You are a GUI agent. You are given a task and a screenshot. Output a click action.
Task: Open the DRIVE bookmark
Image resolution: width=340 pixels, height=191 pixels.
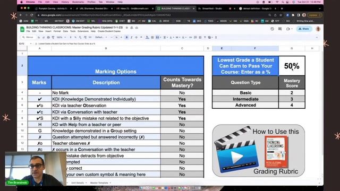coord(164,21)
